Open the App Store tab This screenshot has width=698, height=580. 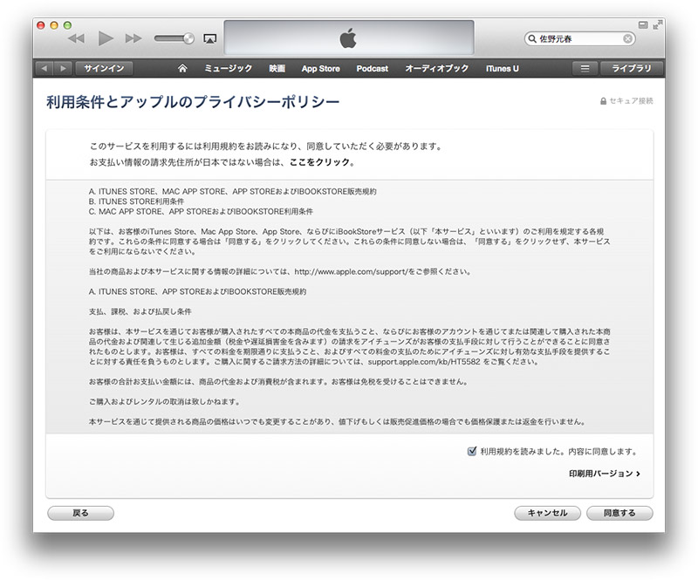320,68
